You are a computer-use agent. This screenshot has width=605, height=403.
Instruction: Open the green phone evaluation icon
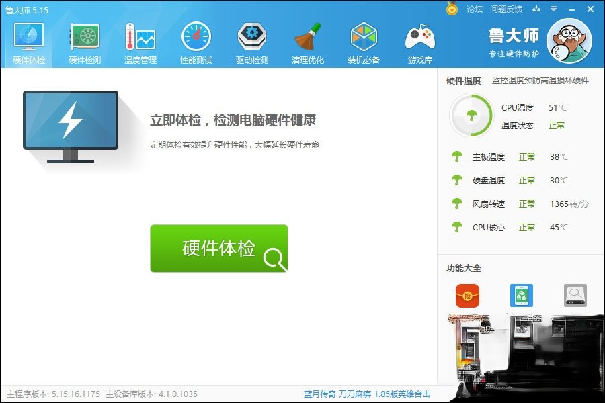coord(522,296)
